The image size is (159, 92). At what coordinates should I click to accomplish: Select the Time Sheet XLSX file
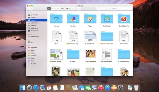coord(90,36)
